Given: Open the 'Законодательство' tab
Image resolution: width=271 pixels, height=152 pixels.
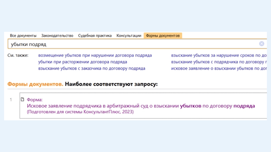Looking at the screenshot, I should coord(57,36).
